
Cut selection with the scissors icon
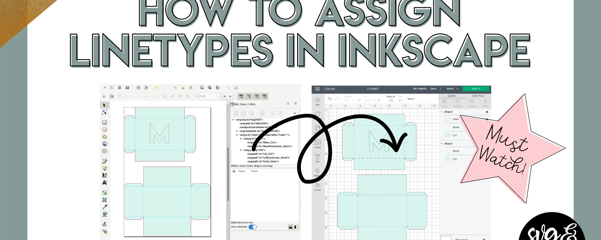point(183,88)
